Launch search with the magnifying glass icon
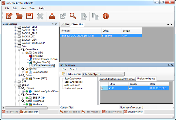The width and height of the screenshot is (176, 120). (73, 16)
